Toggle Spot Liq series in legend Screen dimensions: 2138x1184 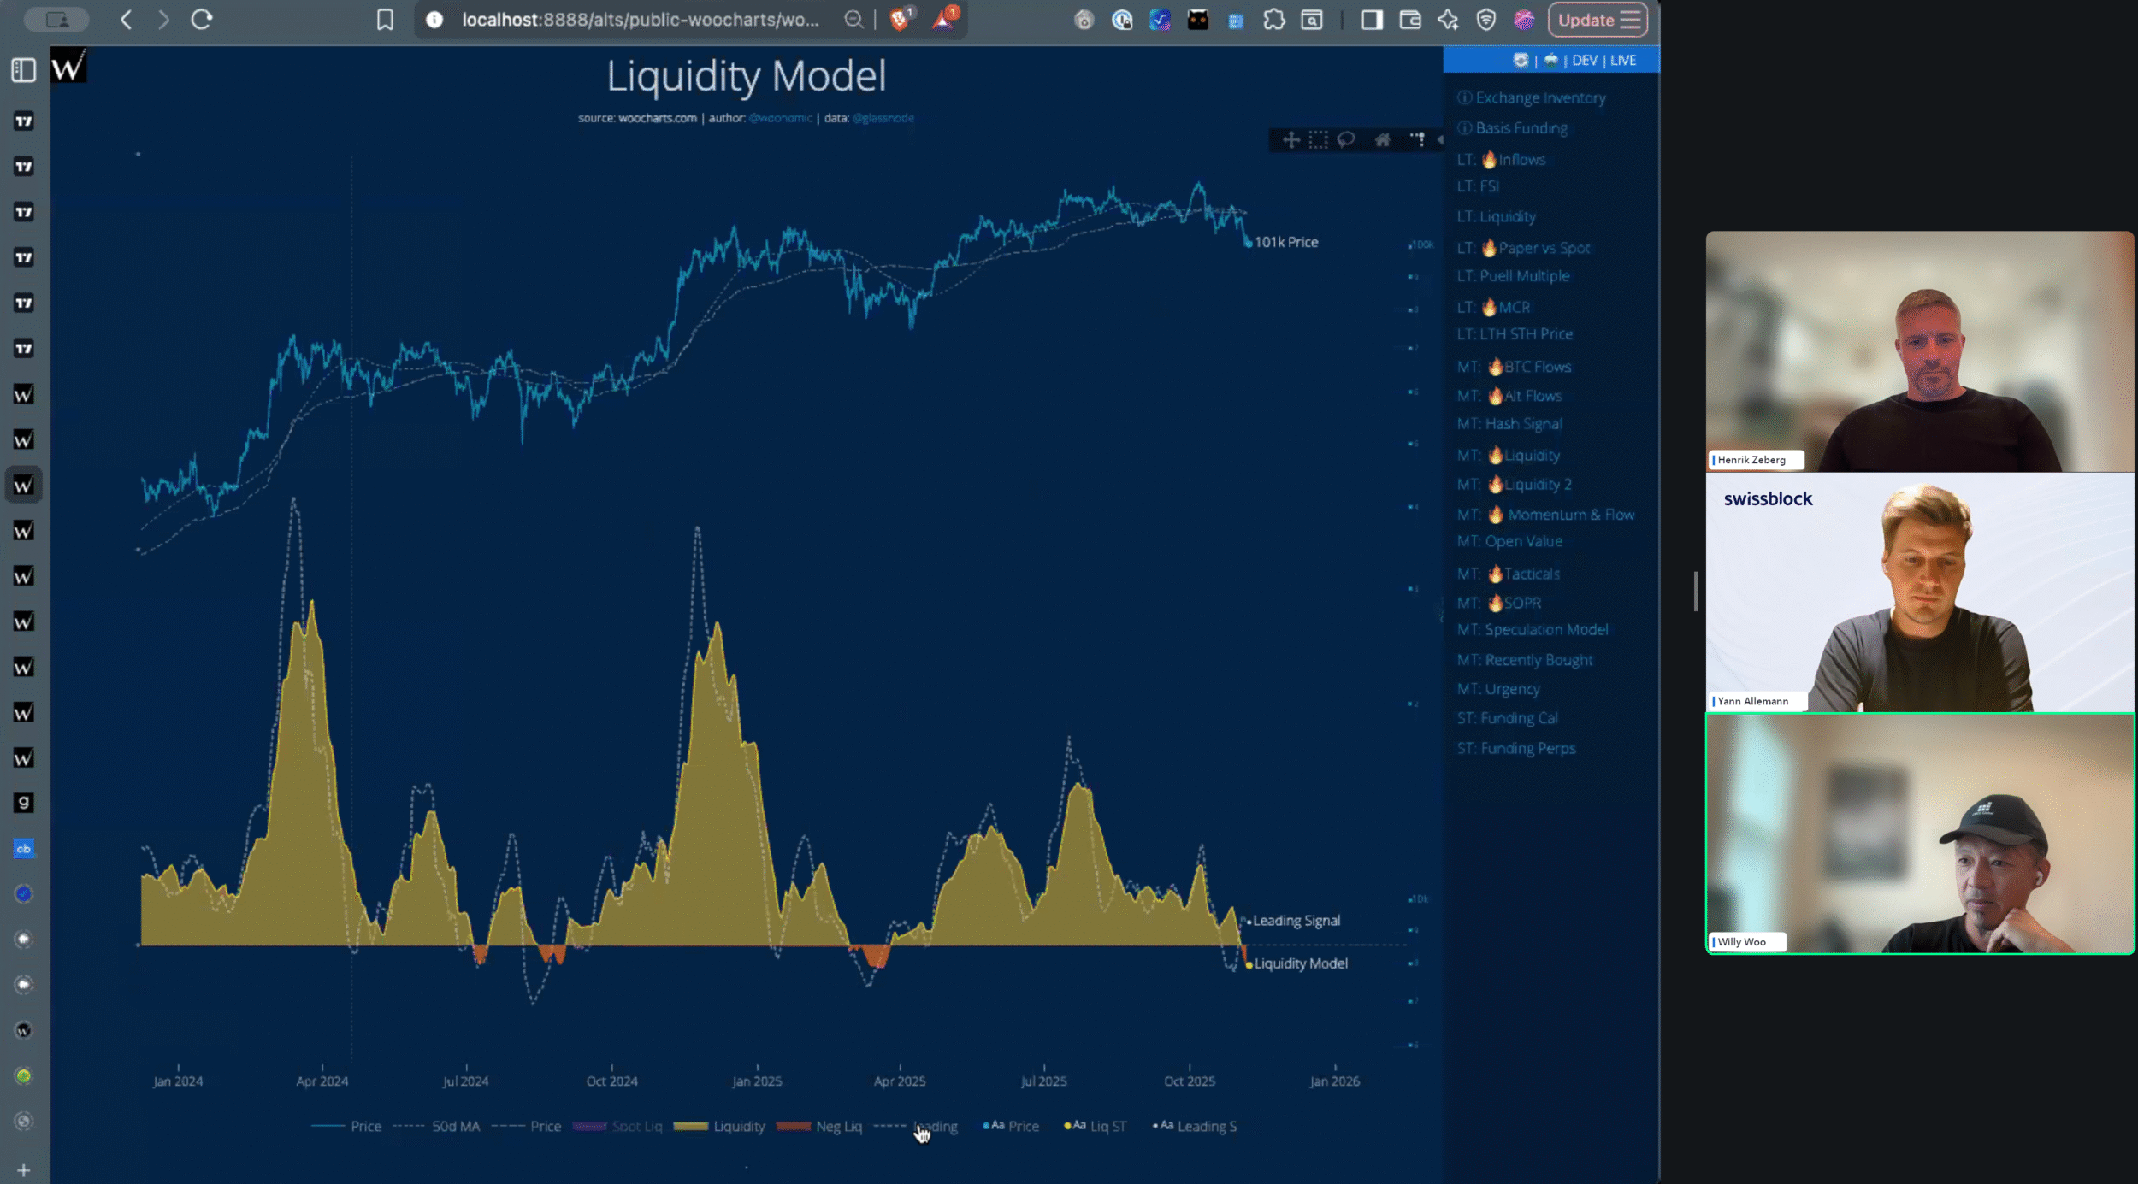pyautogui.click(x=637, y=1127)
